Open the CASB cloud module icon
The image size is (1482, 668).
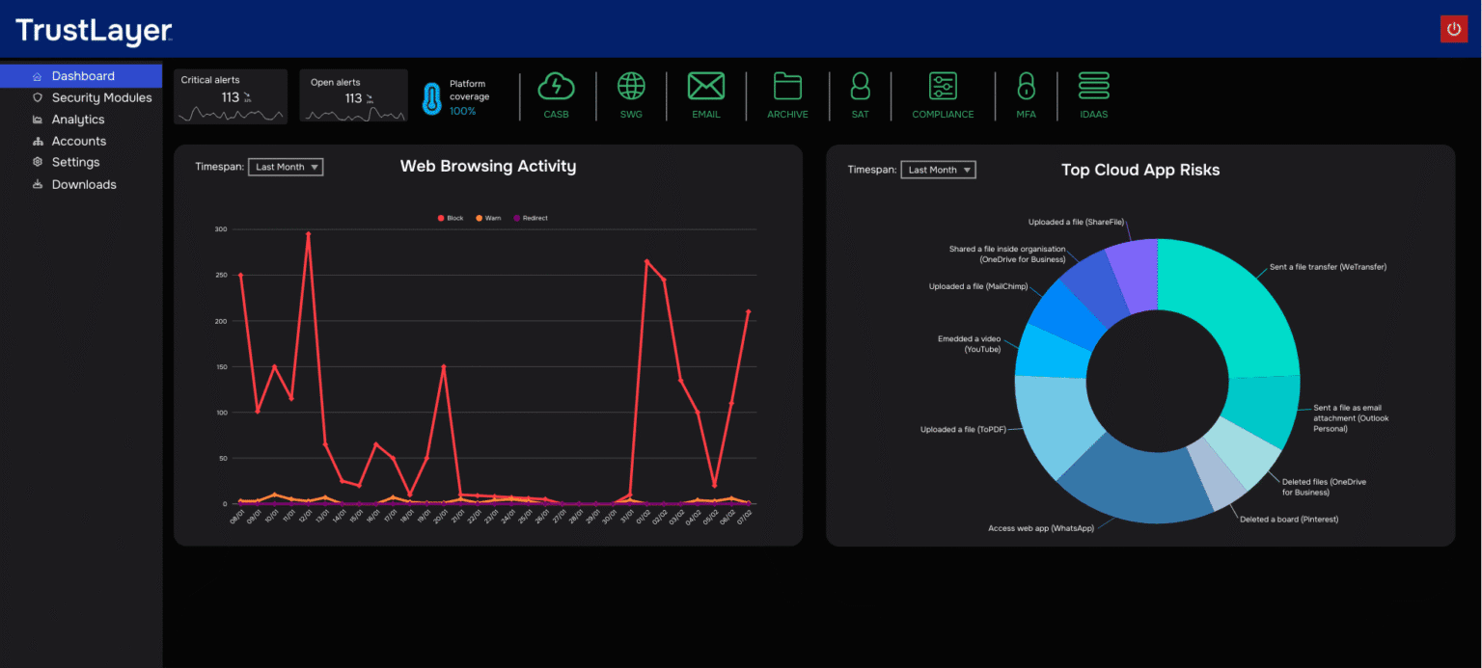(x=556, y=87)
